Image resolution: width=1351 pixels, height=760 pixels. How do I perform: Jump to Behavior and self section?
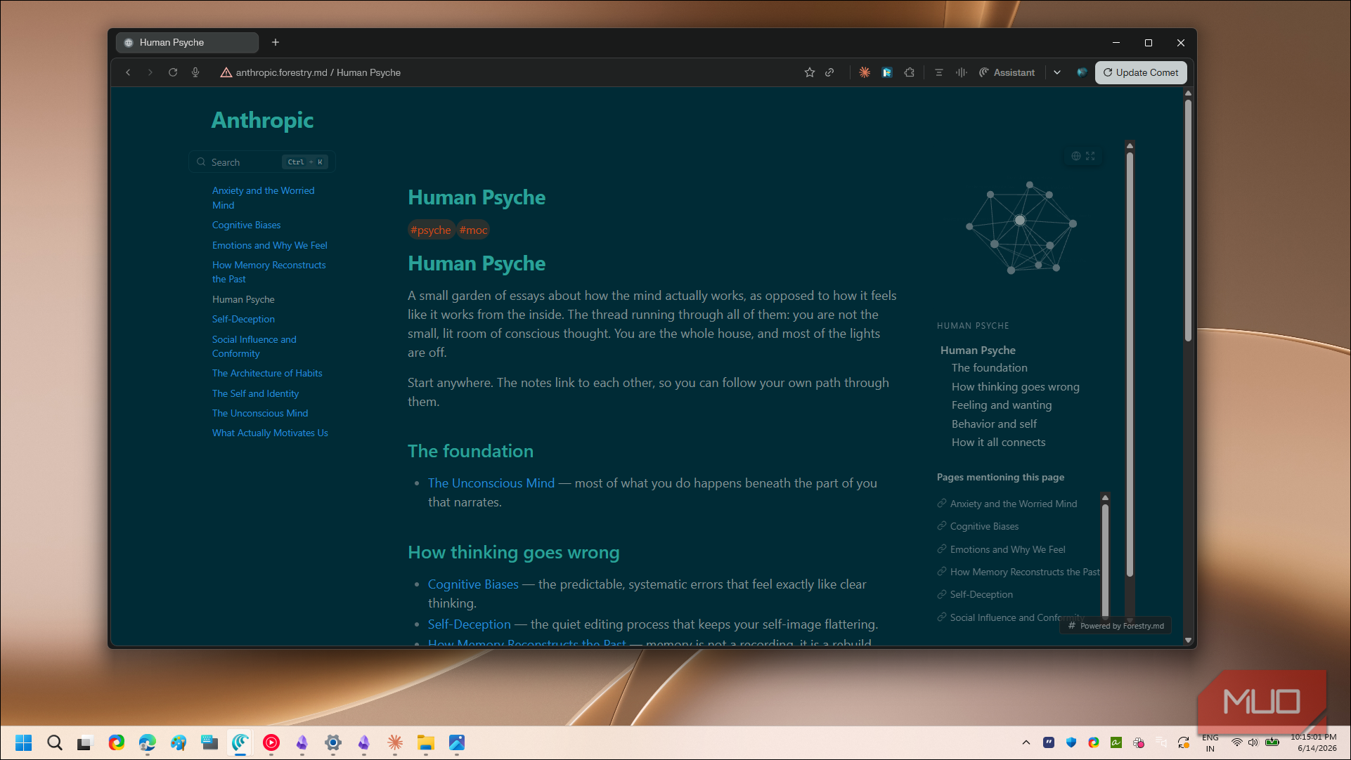pos(994,424)
